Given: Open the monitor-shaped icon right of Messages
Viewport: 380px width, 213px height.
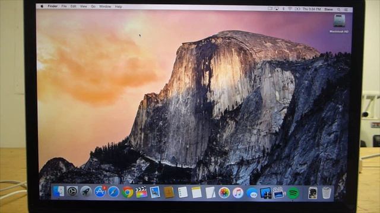Looking at the screenshot, I should (265, 193).
